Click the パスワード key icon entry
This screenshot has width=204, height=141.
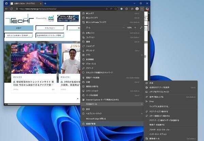(x=112, y=68)
